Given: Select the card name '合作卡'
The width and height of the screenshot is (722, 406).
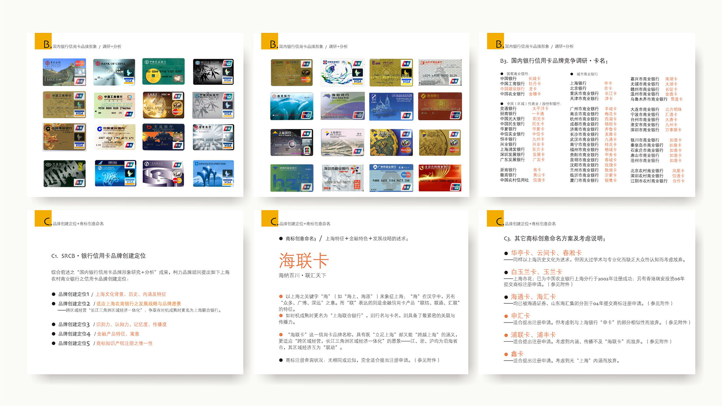Looking at the screenshot, I should 678,181.
